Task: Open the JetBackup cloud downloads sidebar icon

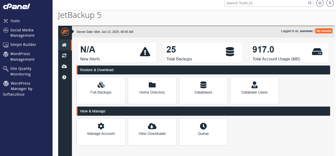Action: pyautogui.click(x=64, y=66)
